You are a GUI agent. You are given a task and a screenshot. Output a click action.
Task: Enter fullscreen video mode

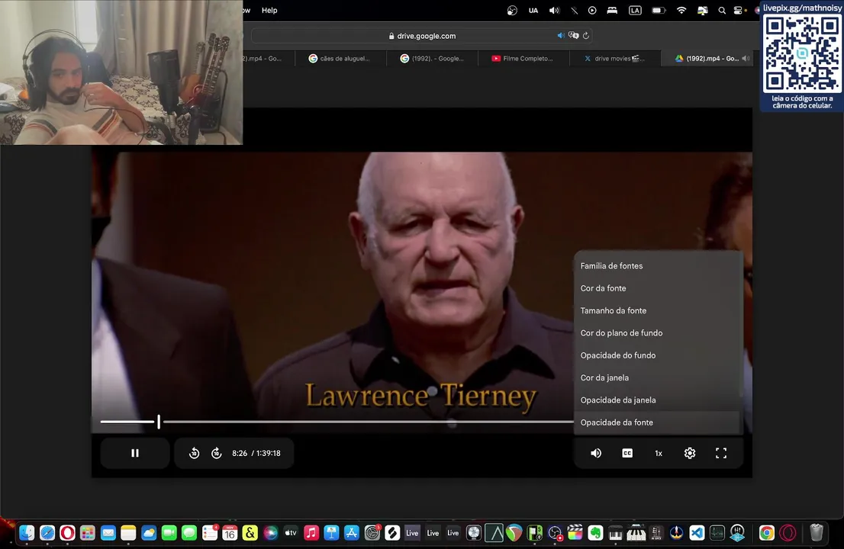coord(720,453)
